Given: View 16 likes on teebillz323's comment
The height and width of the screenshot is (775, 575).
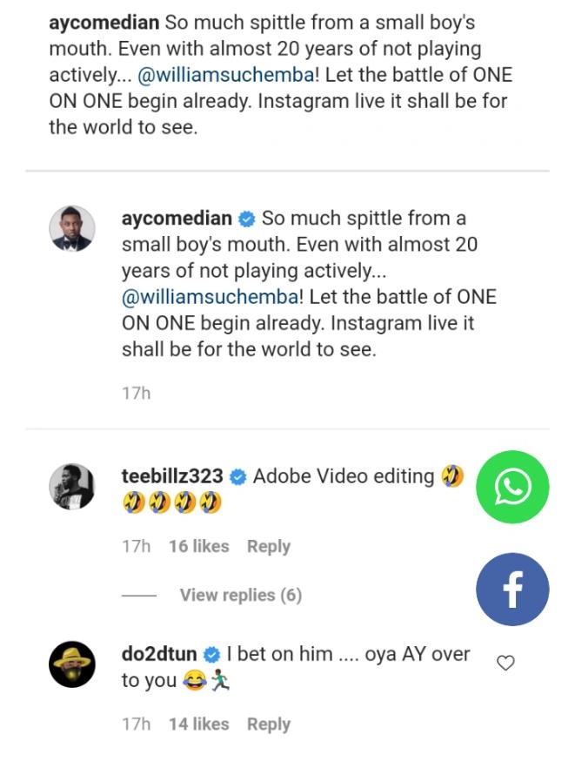Looking at the screenshot, I should click(198, 546).
